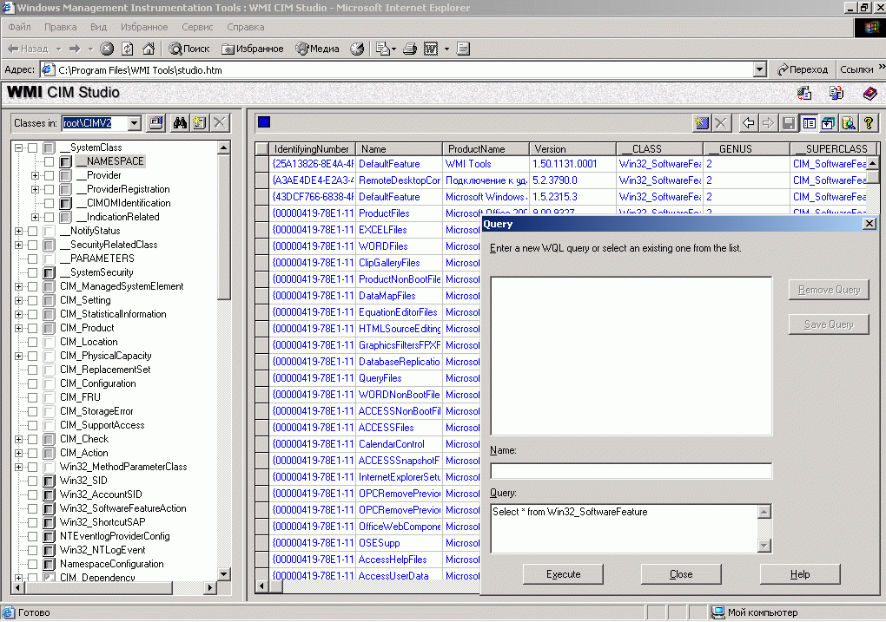Click the Save Query button

coord(829,324)
